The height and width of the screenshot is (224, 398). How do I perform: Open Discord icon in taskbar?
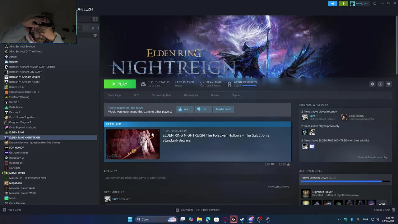[251, 219]
